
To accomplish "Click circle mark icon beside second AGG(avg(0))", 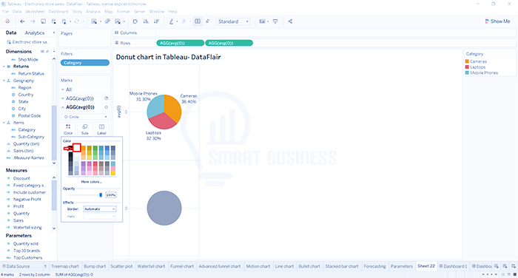I will click(x=107, y=107).
